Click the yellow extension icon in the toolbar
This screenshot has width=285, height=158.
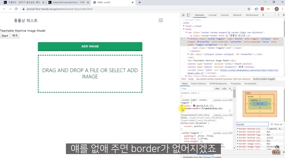tap(268, 9)
